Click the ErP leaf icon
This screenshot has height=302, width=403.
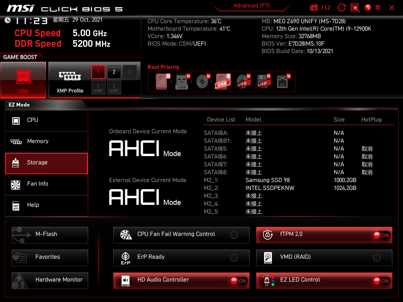[x=126, y=258]
